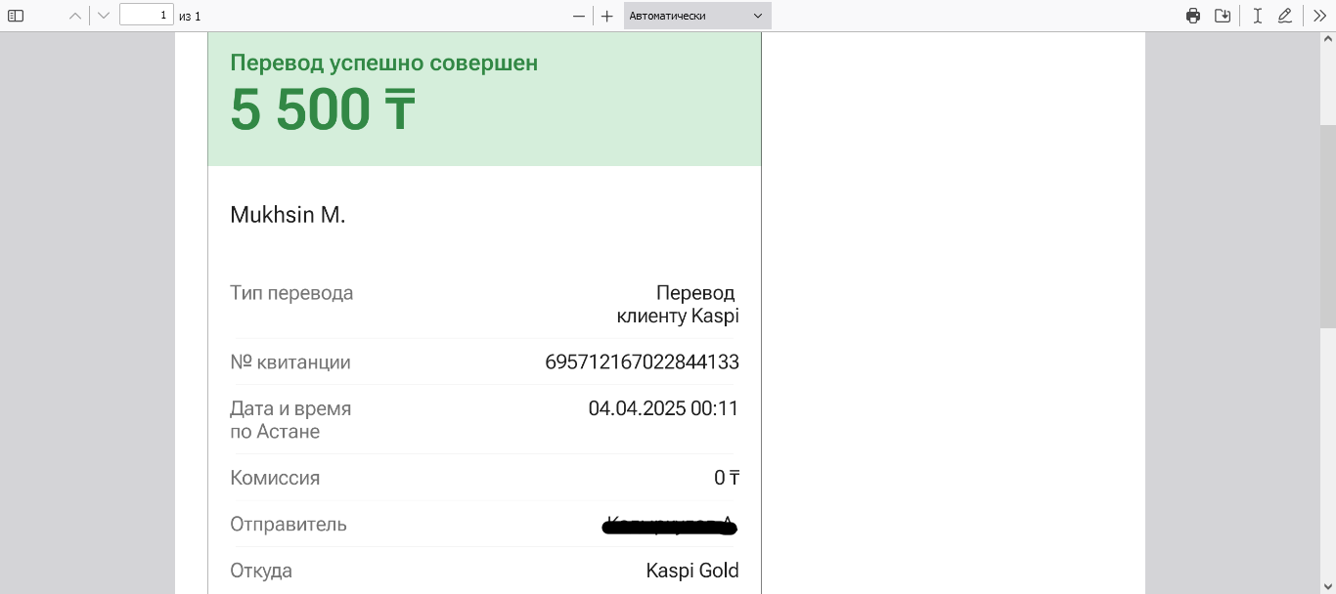
Task: Go to previous page arrow
Action: (75, 16)
